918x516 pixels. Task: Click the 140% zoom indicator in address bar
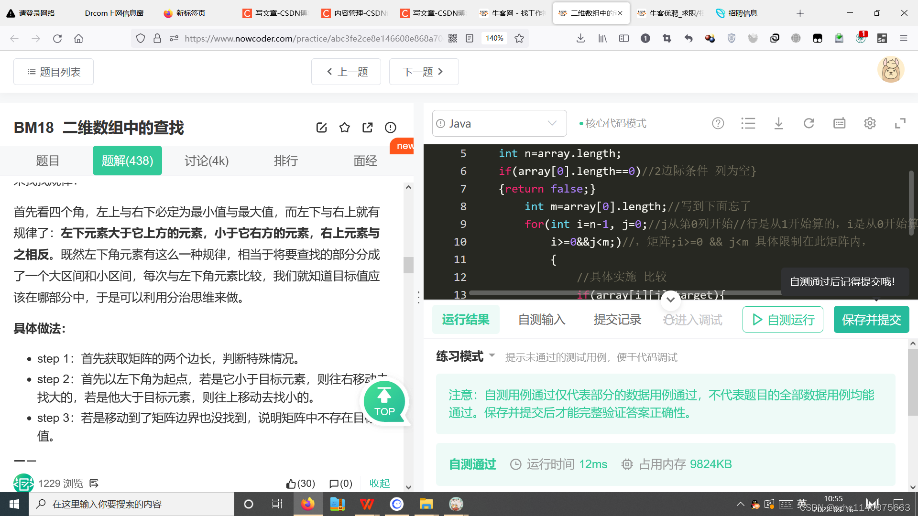[x=494, y=38]
